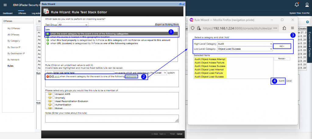Open By Network in sidebar

click(x=13, y=59)
